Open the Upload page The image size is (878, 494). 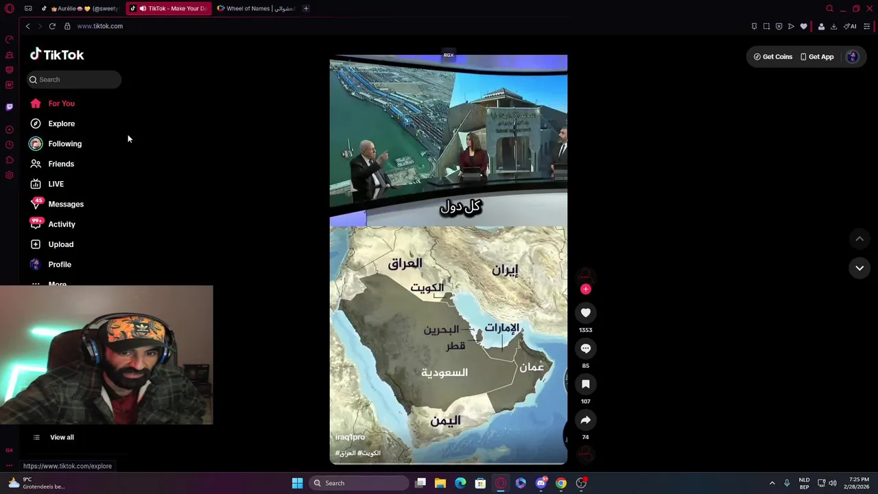point(52,244)
